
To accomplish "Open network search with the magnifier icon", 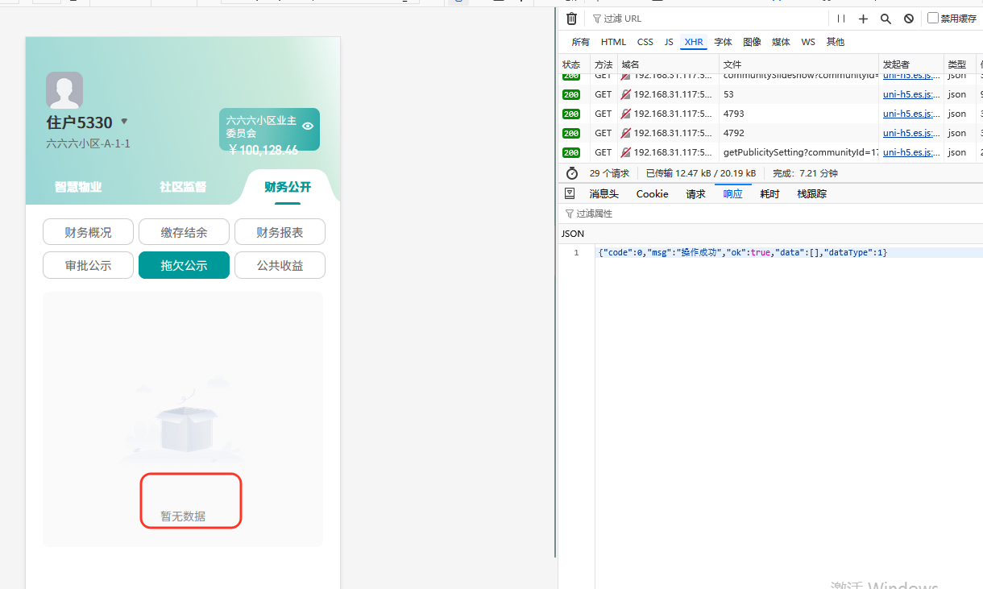I will point(886,18).
